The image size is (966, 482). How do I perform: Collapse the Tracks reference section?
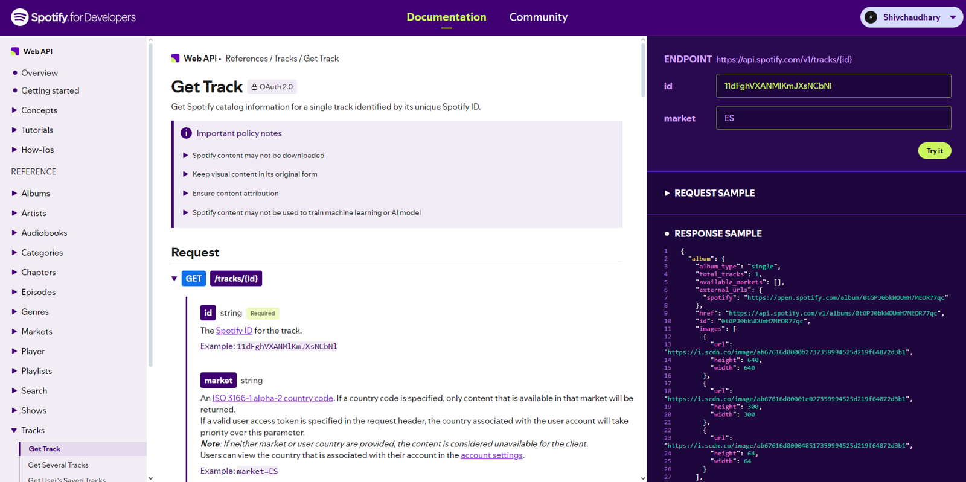[x=28, y=430]
